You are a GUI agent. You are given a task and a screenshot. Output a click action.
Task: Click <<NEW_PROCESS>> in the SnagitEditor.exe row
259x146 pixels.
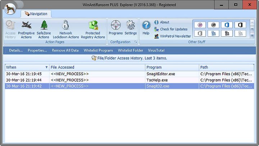point(70,74)
